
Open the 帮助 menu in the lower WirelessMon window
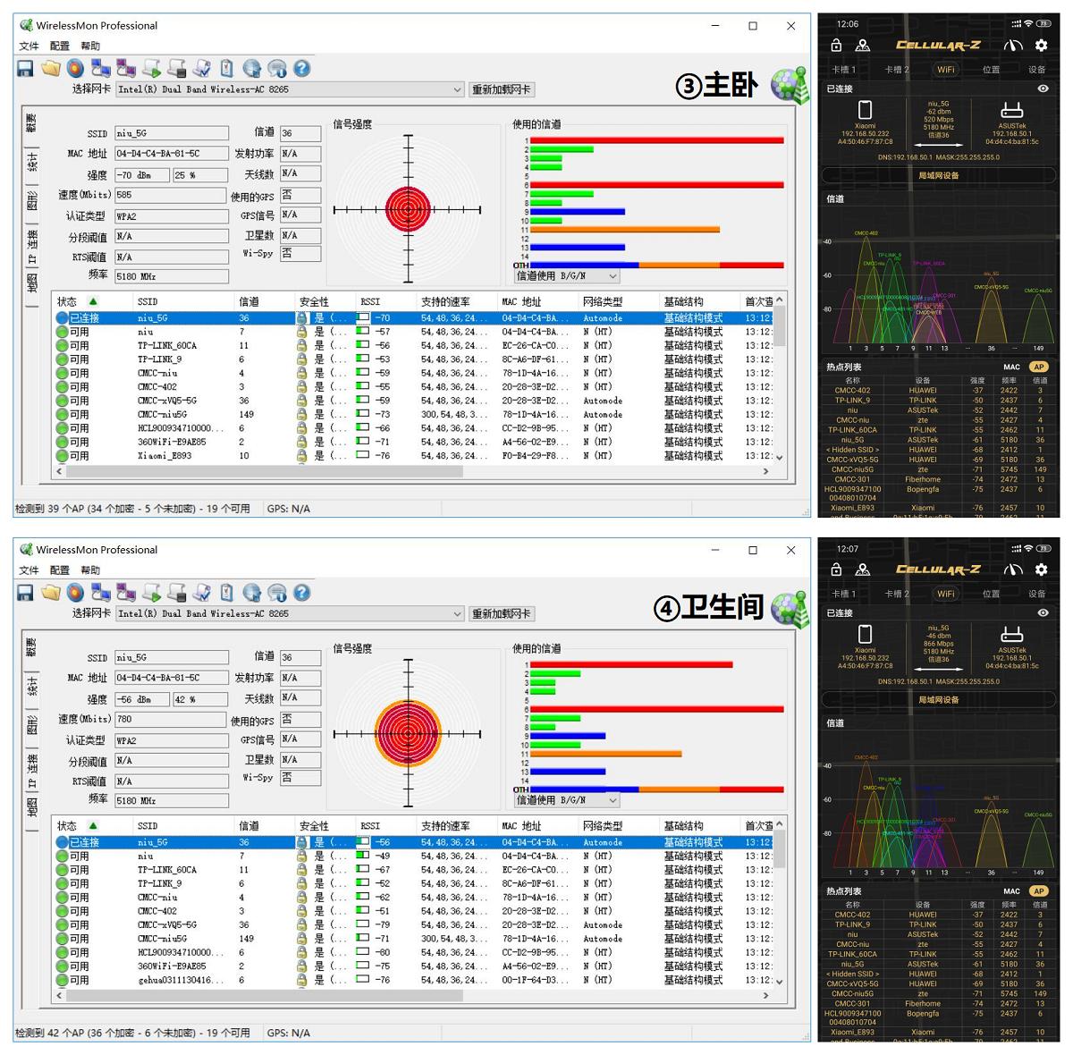pyautogui.click(x=90, y=570)
